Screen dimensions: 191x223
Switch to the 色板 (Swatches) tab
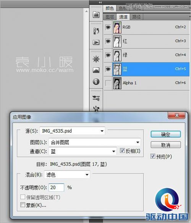[123, 8]
